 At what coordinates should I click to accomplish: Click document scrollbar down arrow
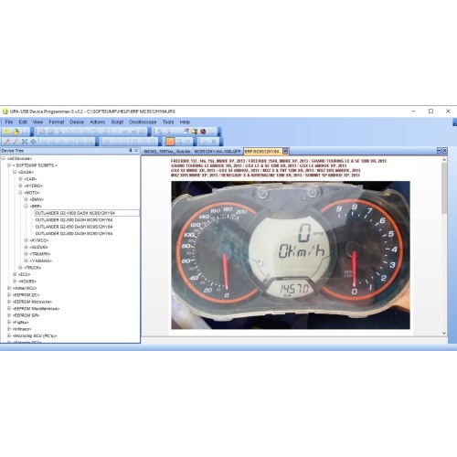coord(444,333)
